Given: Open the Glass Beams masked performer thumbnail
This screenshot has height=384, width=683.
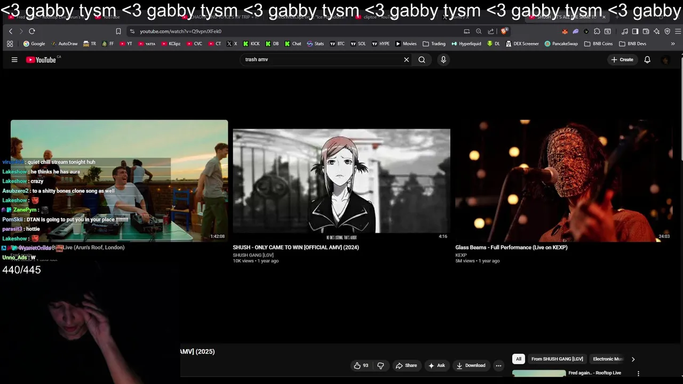Looking at the screenshot, I should 563,181.
